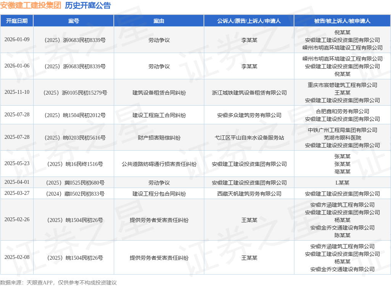Click plaintiff 李某某 in 2026-01-09 row
This screenshot has width=391, height=286.
[249, 40]
